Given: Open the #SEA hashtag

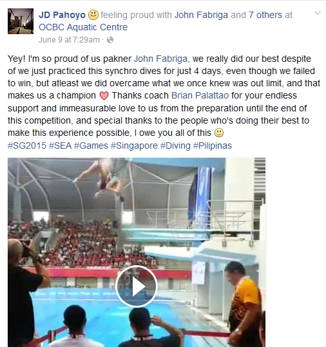Looking at the screenshot, I should pos(60,145).
